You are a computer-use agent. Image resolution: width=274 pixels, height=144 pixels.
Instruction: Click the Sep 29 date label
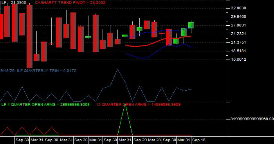[140, 140]
